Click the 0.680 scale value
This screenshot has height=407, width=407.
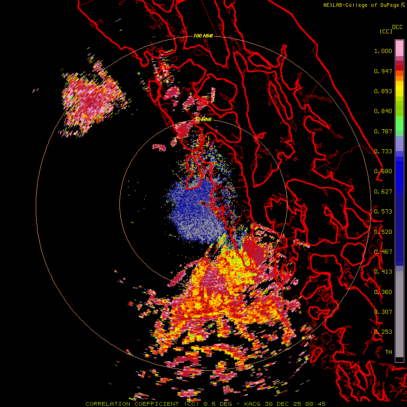coord(383,171)
